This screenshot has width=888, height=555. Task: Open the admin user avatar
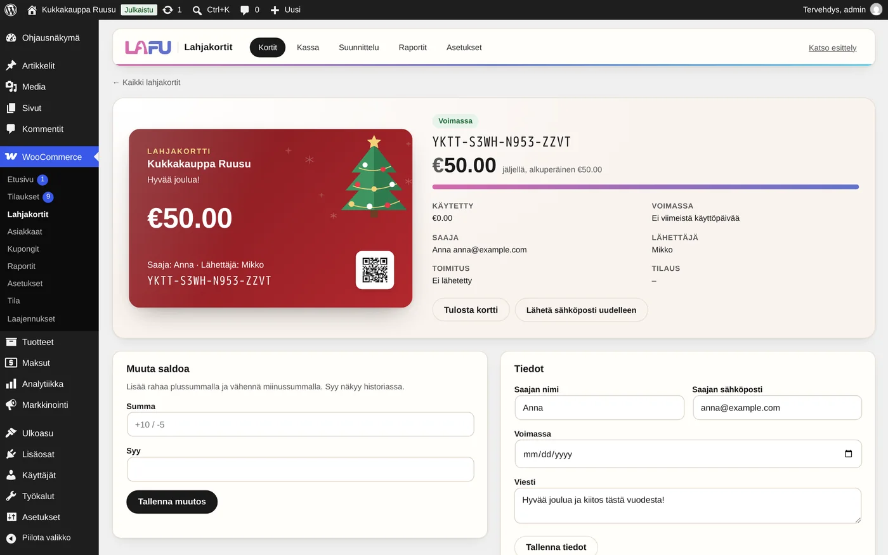(x=876, y=10)
